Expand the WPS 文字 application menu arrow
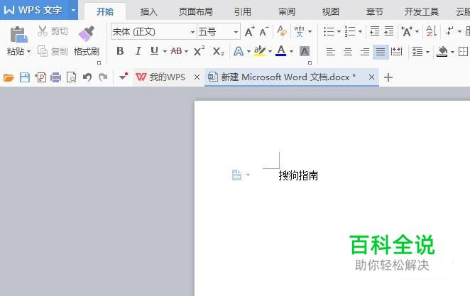Viewport: 470px width, 296px height. 73,10
